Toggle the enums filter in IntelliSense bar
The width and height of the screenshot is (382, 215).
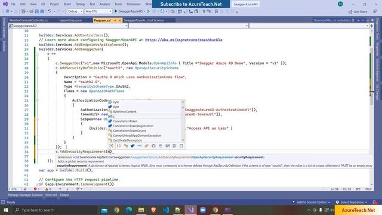click(146, 146)
